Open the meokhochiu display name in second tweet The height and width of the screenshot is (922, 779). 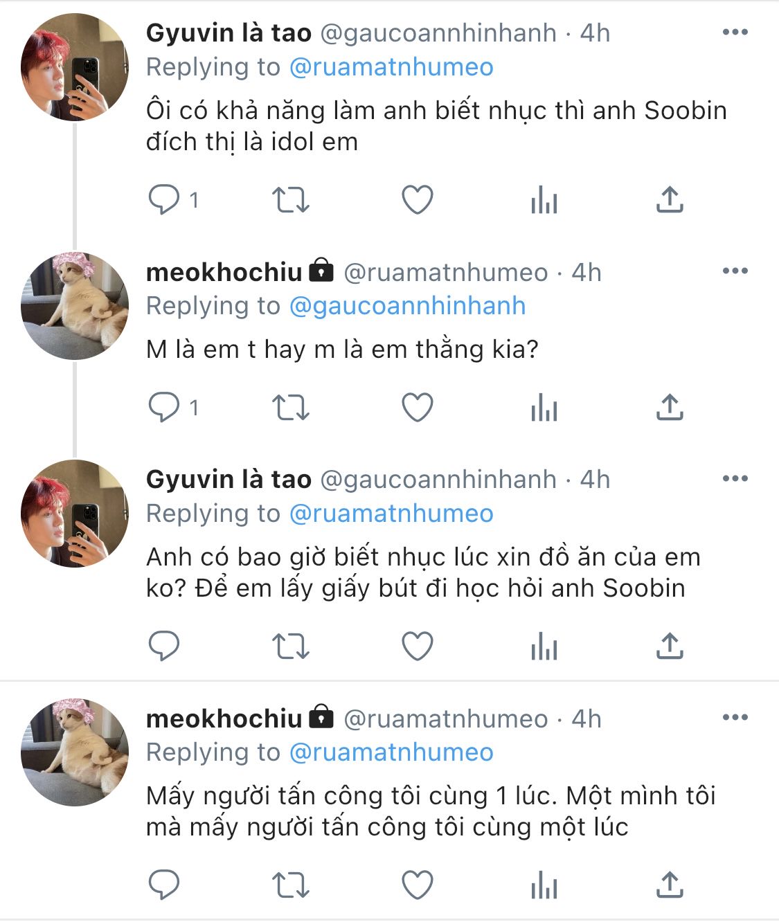[224, 272]
